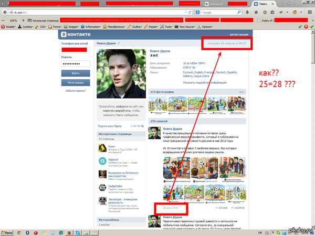Close the Павел... tab
315x236 pixels.
coord(272,4)
